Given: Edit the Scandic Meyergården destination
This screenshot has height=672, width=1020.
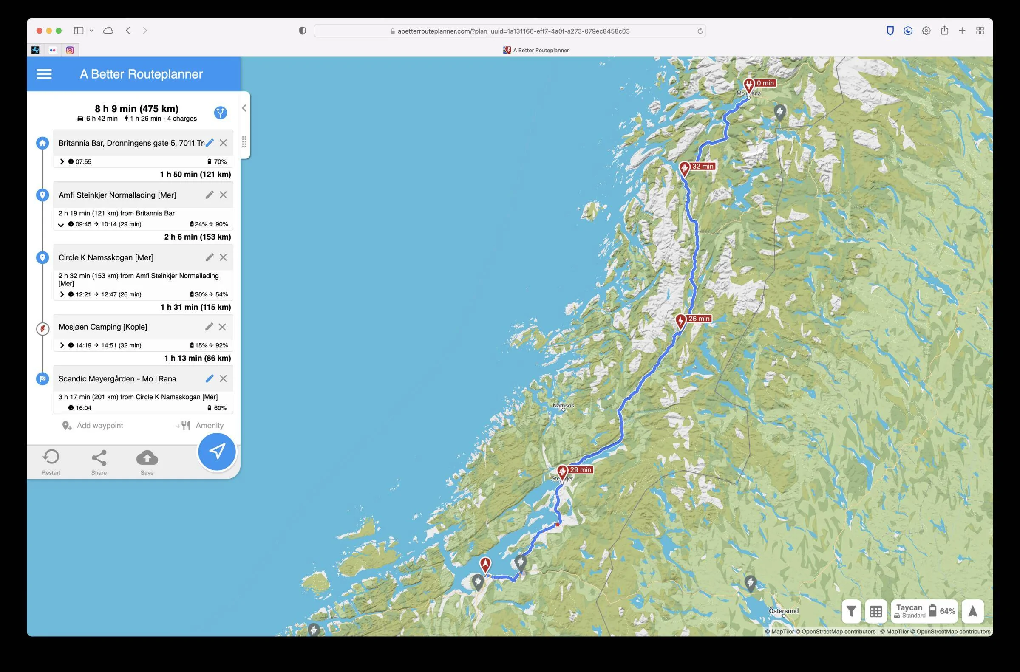Looking at the screenshot, I should [210, 378].
